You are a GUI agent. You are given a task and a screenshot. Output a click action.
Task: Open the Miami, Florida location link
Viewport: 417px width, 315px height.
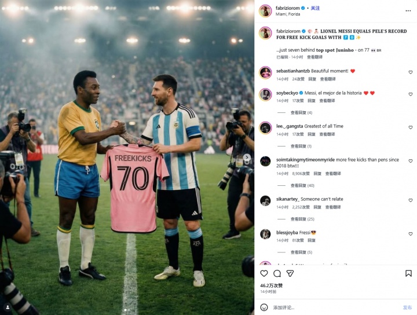[x=288, y=14]
